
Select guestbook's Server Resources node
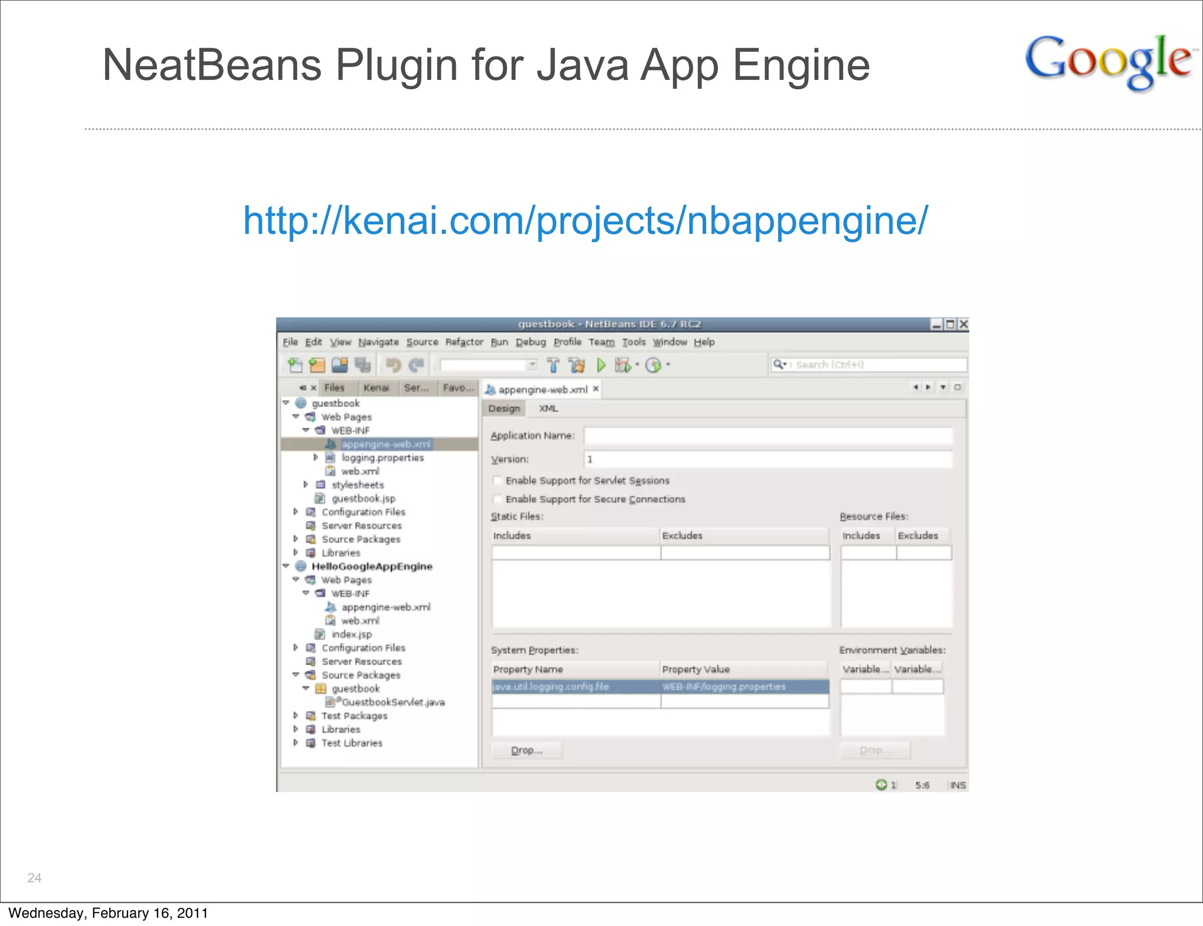coord(361,526)
